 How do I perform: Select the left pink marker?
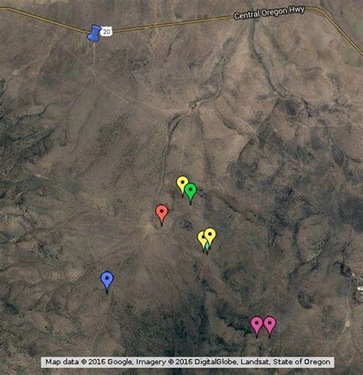[x=257, y=324]
